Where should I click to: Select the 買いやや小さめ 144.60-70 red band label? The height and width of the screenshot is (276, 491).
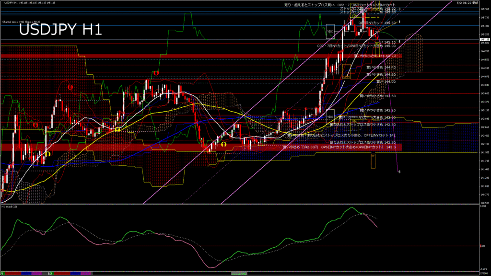point(374,56)
